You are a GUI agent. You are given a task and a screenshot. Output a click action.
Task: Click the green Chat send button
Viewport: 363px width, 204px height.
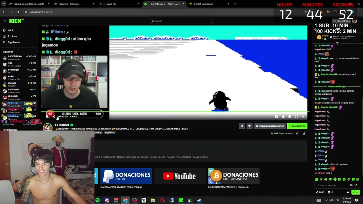[356, 192]
